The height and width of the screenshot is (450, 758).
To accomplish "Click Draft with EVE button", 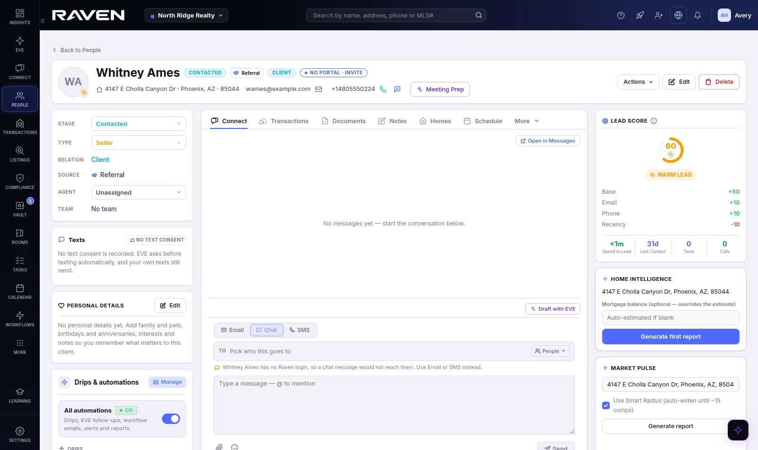I will click(553, 309).
